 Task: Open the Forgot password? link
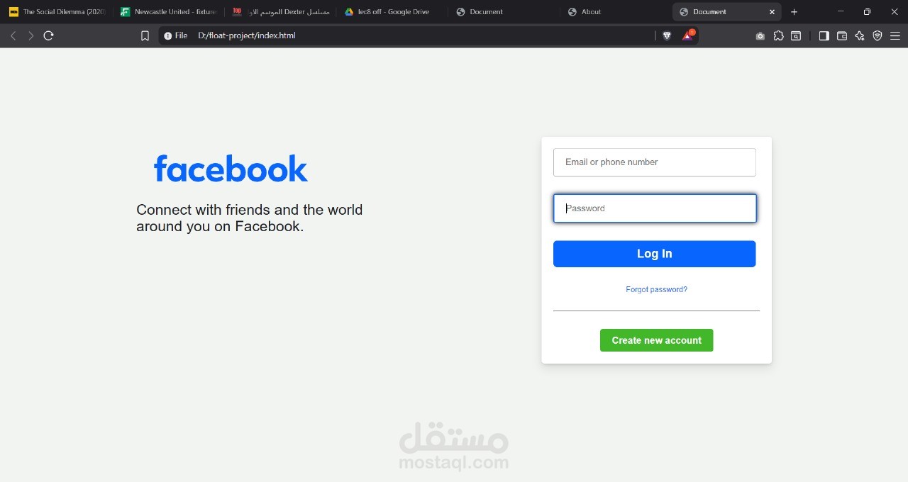pyautogui.click(x=656, y=289)
